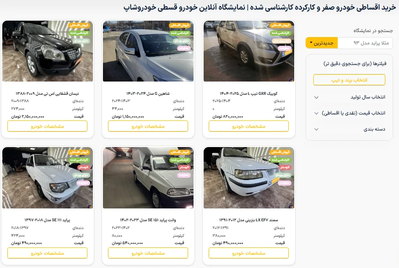Image resolution: width=399 pixels, height=268 pixels.
Task: Open Shahin G model 1403-2024 title link
Action: (x=148, y=93)
